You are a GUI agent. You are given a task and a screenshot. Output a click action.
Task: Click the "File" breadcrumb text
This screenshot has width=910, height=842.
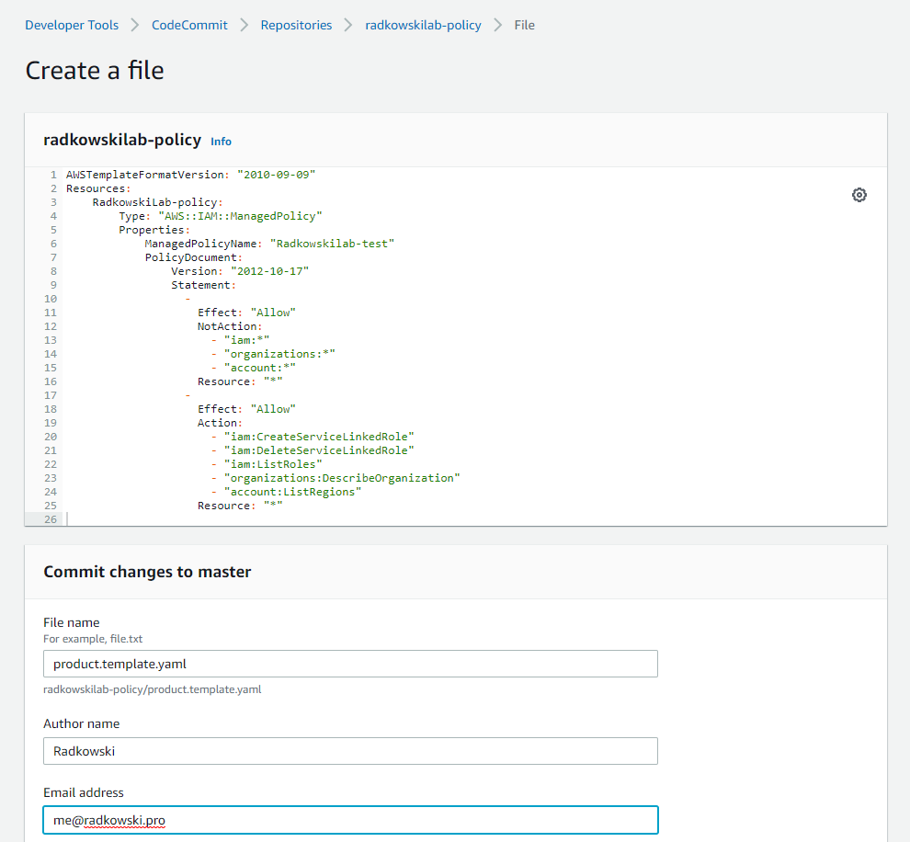[524, 25]
